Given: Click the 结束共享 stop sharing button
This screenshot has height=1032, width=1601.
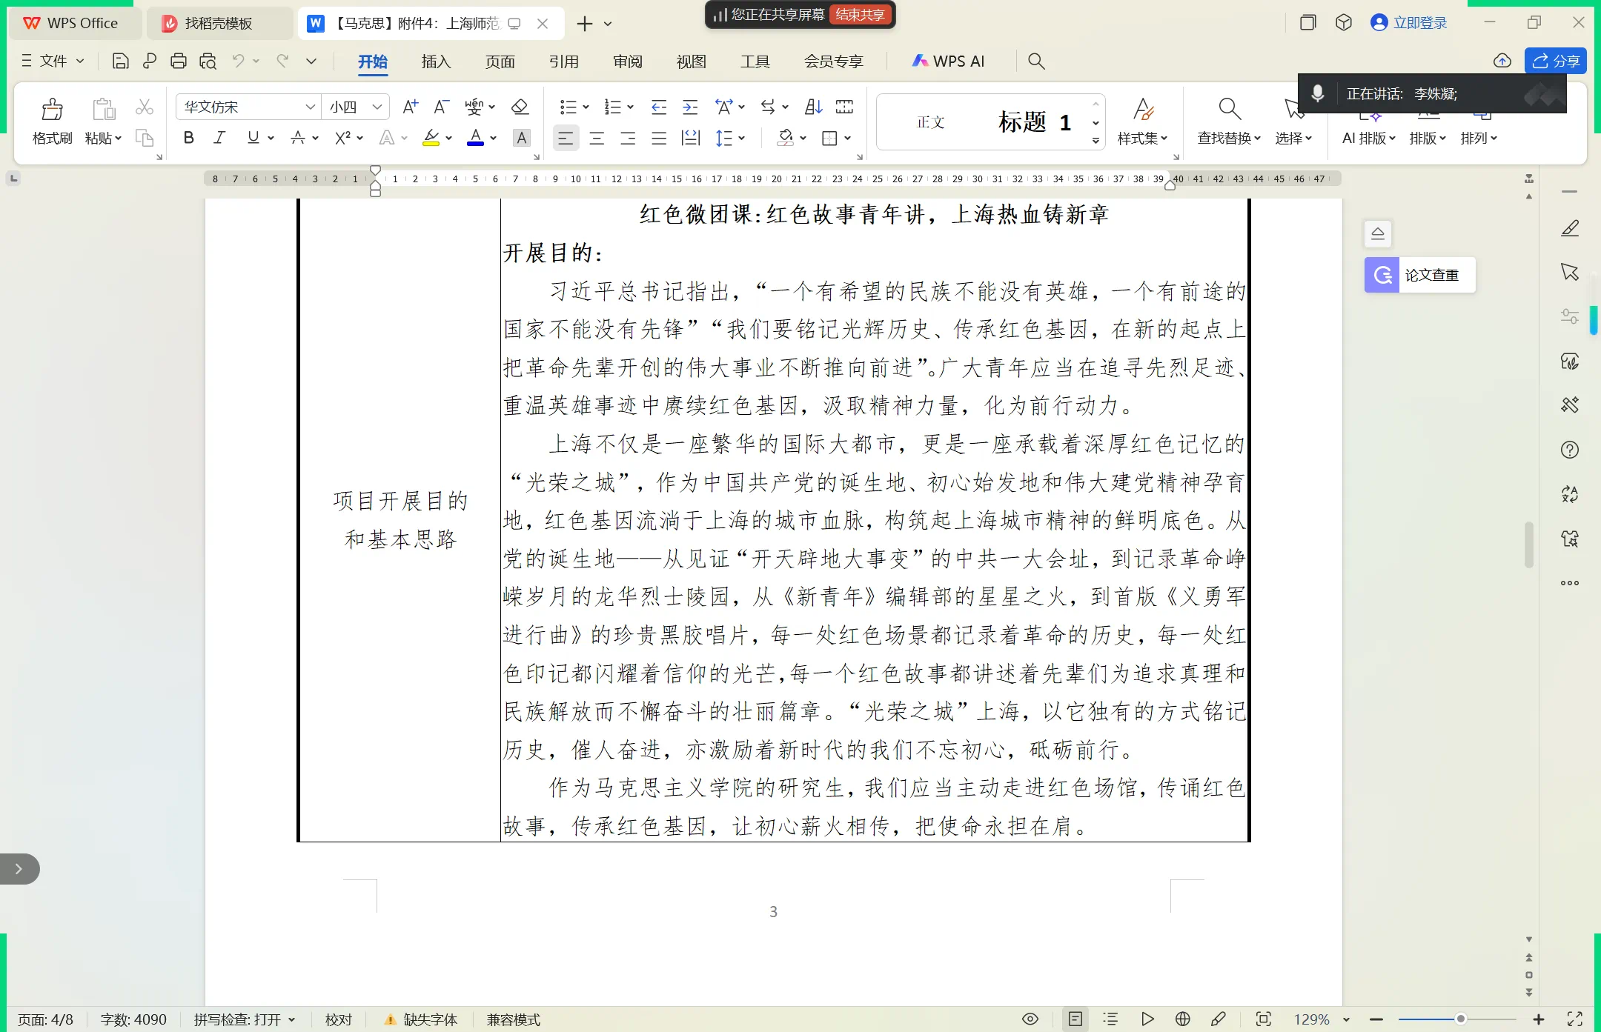Looking at the screenshot, I should tap(860, 15).
